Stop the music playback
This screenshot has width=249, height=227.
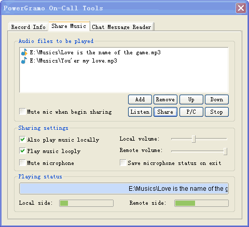[x=217, y=112]
